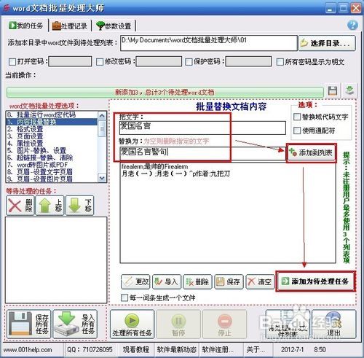Click the 替换为 replacement text field
This screenshot has height=358, width=364.
point(202,153)
